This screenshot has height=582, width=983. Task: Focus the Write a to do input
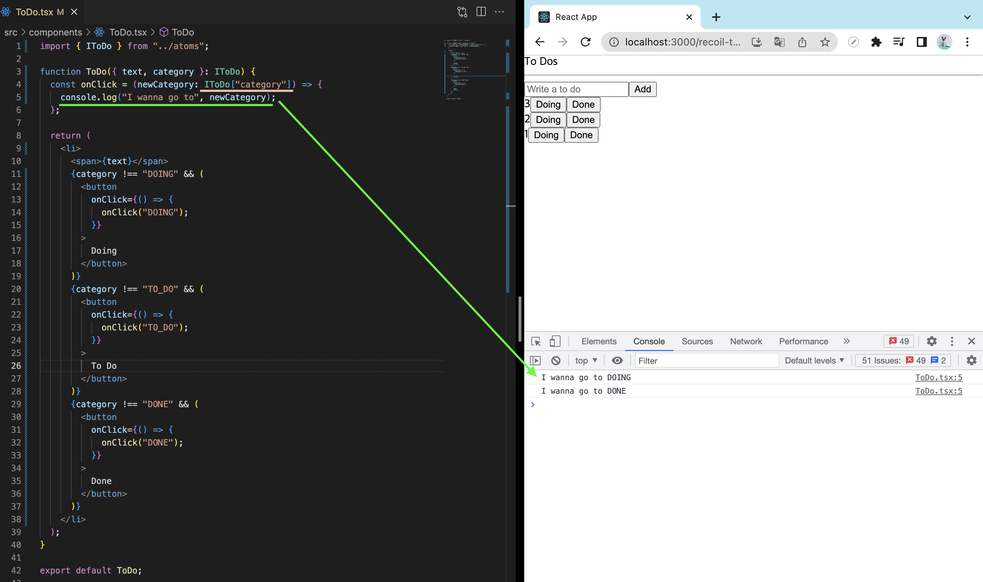576,89
